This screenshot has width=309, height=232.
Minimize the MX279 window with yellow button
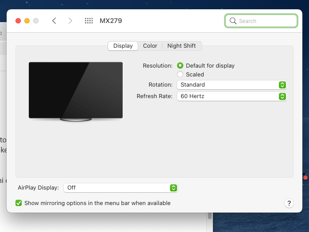(27, 21)
